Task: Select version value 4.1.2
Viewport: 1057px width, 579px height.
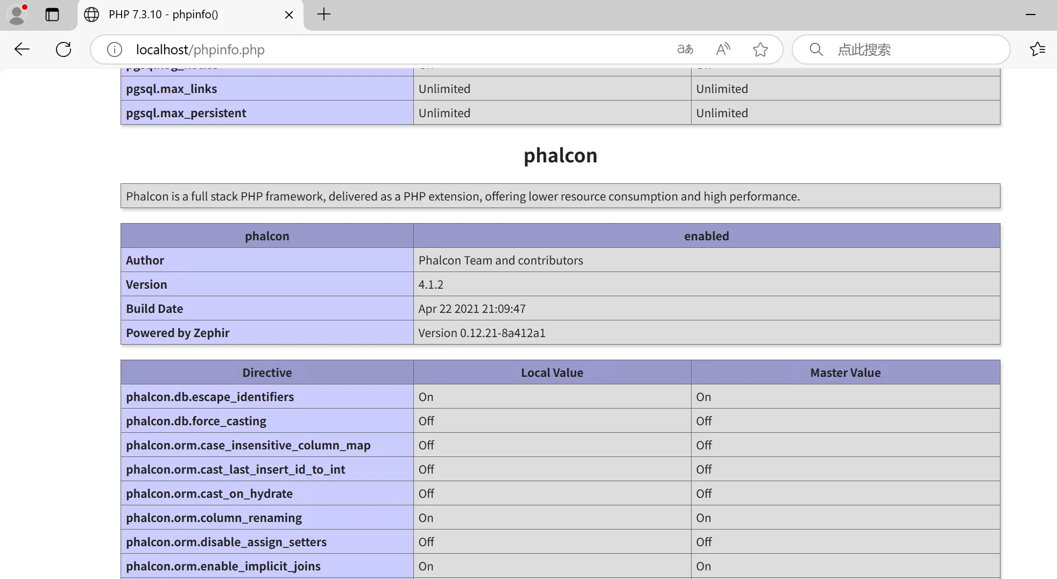Action: click(x=431, y=284)
